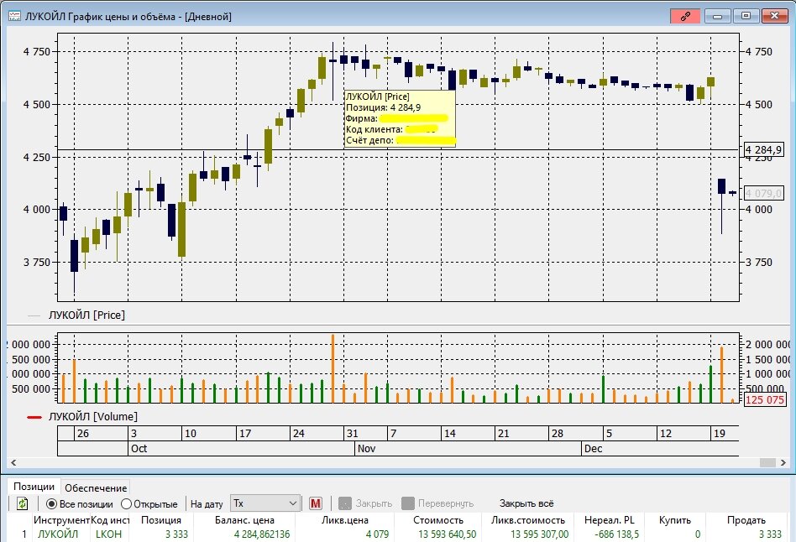Click the 4 079,0 current price label
796x542 pixels.
[763, 193]
